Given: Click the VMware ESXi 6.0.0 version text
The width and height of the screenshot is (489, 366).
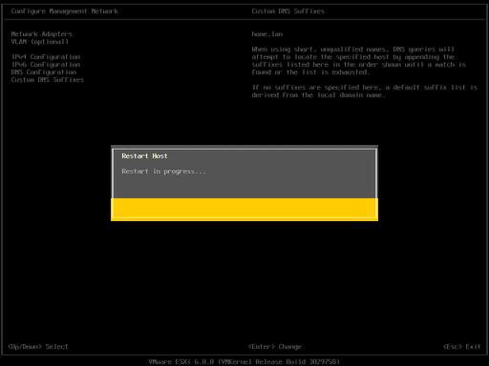Looking at the screenshot, I should pyautogui.click(x=181, y=362).
